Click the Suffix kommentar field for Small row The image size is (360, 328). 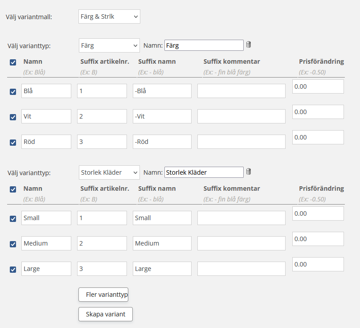(241, 218)
